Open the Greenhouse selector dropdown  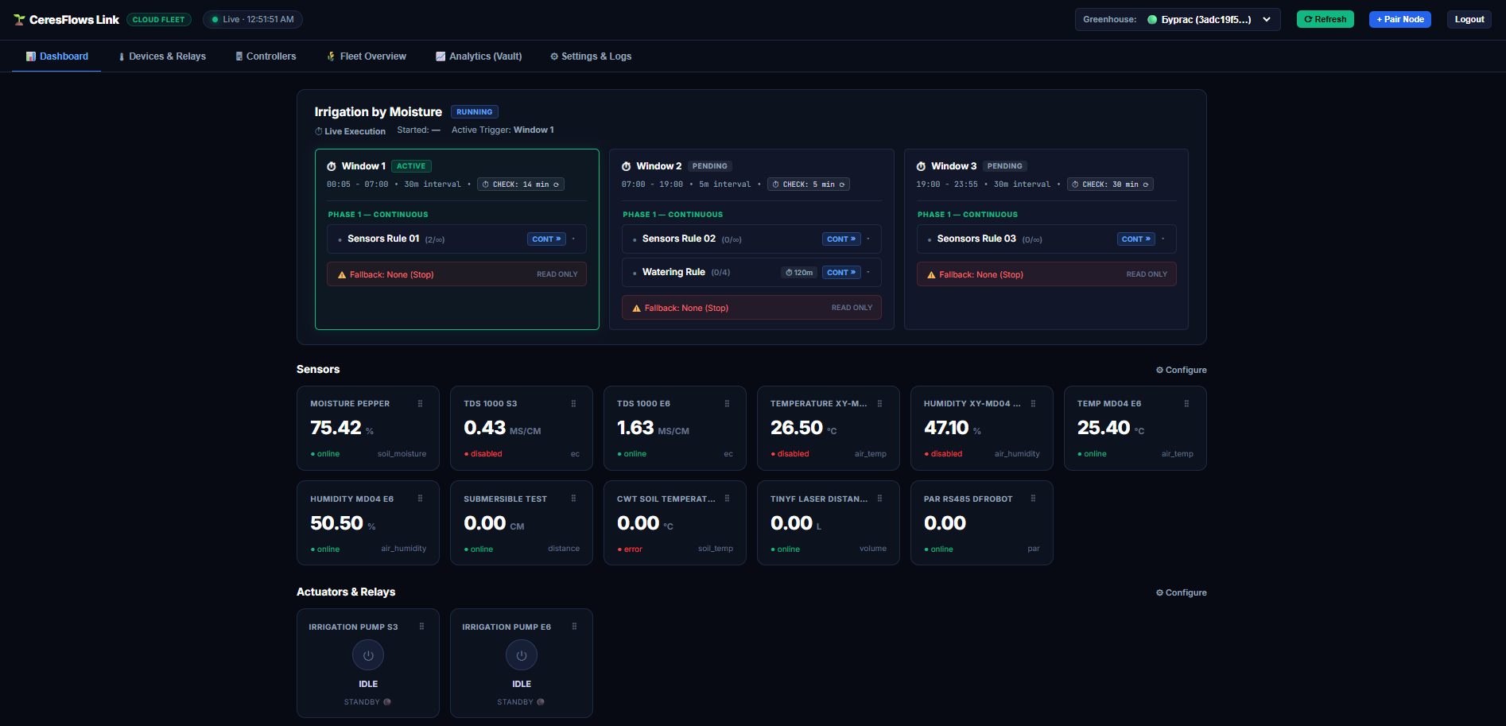(1178, 20)
